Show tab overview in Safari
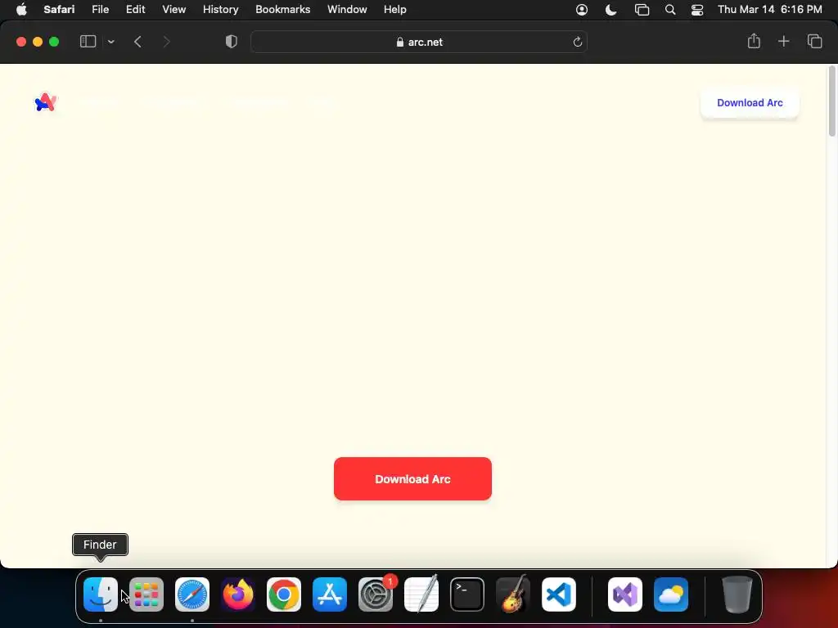Image resolution: width=838 pixels, height=628 pixels. tap(814, 41)
